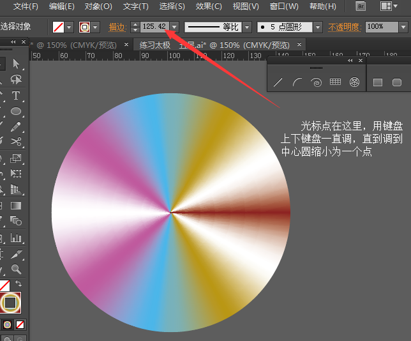
Task: Click the colorful conical gradient circle on canvas
Action: tap(171, 213)
